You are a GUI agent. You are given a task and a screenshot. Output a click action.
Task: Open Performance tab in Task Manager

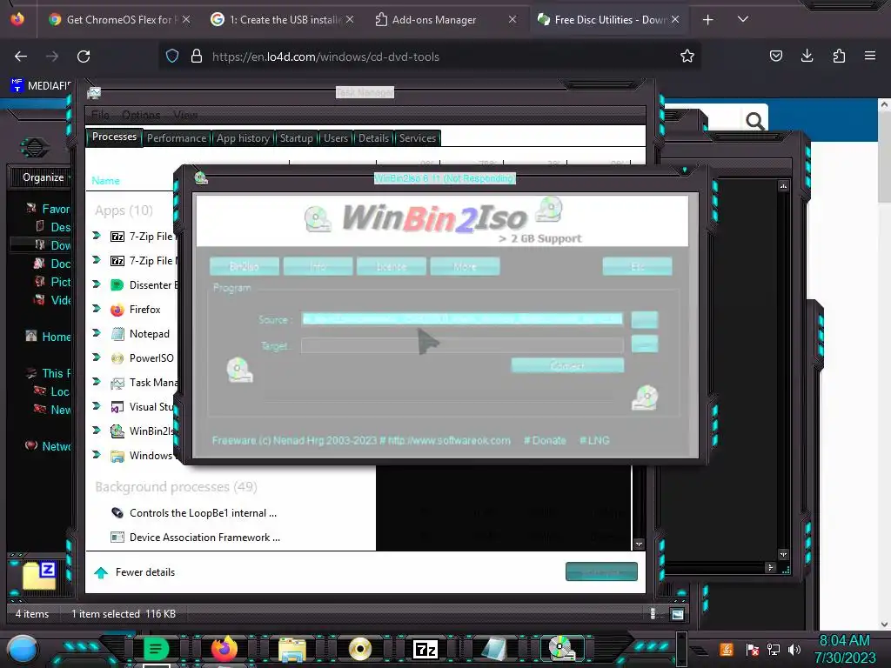[x=177, y=138]
